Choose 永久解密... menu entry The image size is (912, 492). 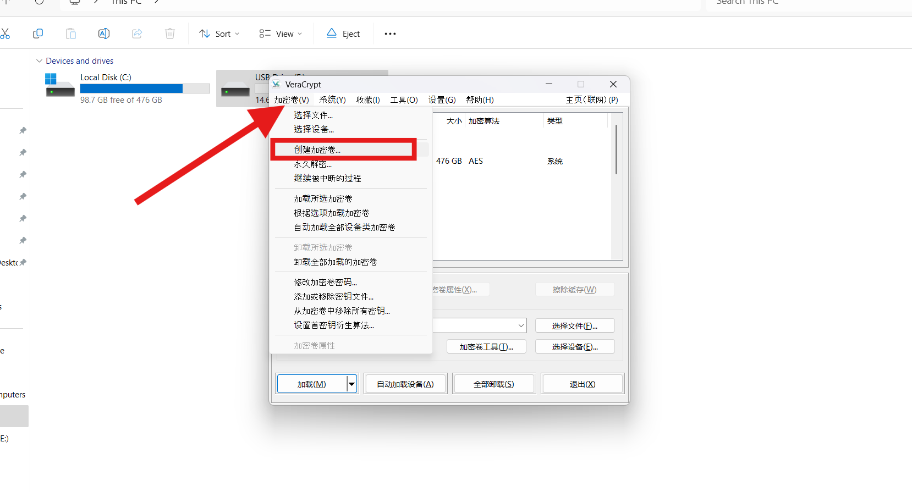point(351,164)
